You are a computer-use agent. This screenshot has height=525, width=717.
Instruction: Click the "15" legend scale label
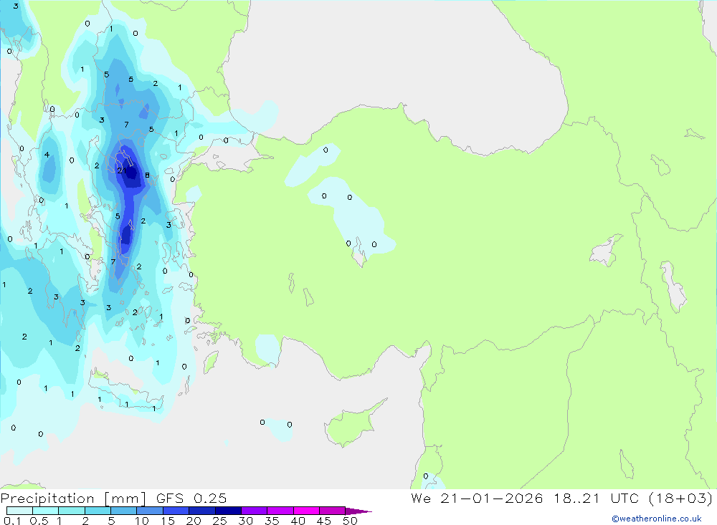point(168,521)
